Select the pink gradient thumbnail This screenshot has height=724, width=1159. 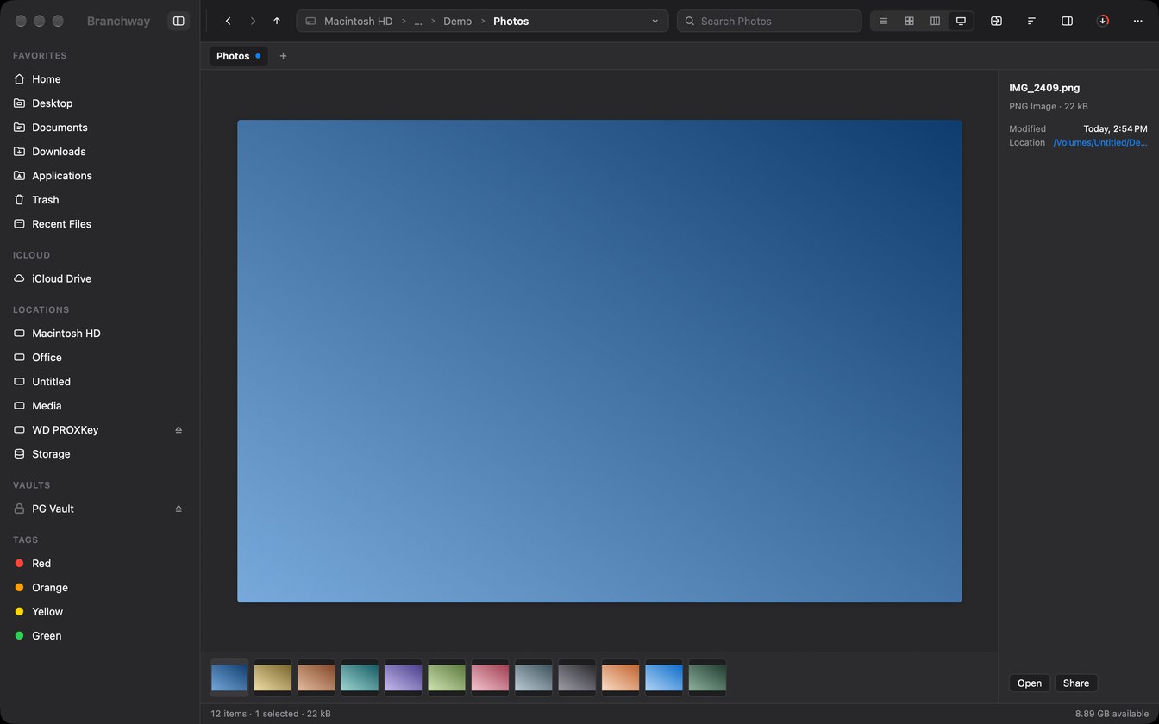(490, 678)
